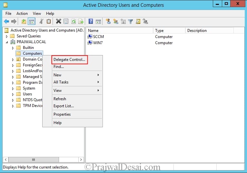Click the Copy clipboard icon
Image resolution: width=247 pixels, height=173 pixels.
click(49, 21)
